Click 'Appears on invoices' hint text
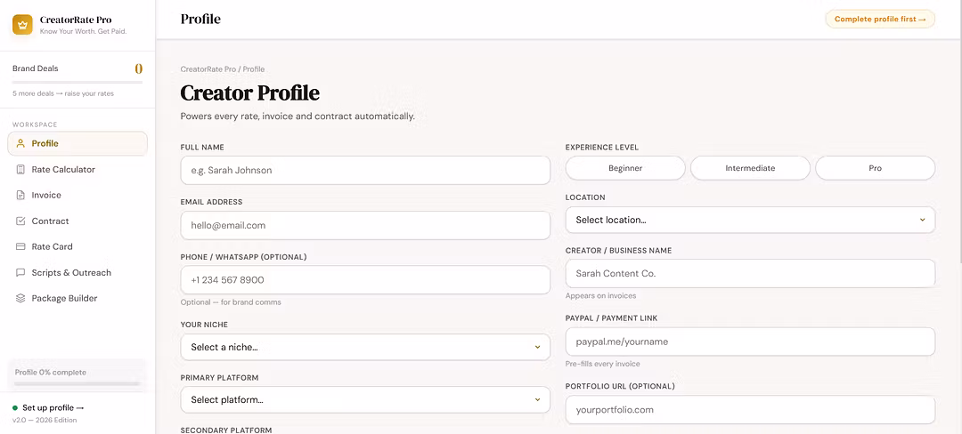The width and height of the screenshot is (962, 434). pyautogui.click(x=600, y=295)
